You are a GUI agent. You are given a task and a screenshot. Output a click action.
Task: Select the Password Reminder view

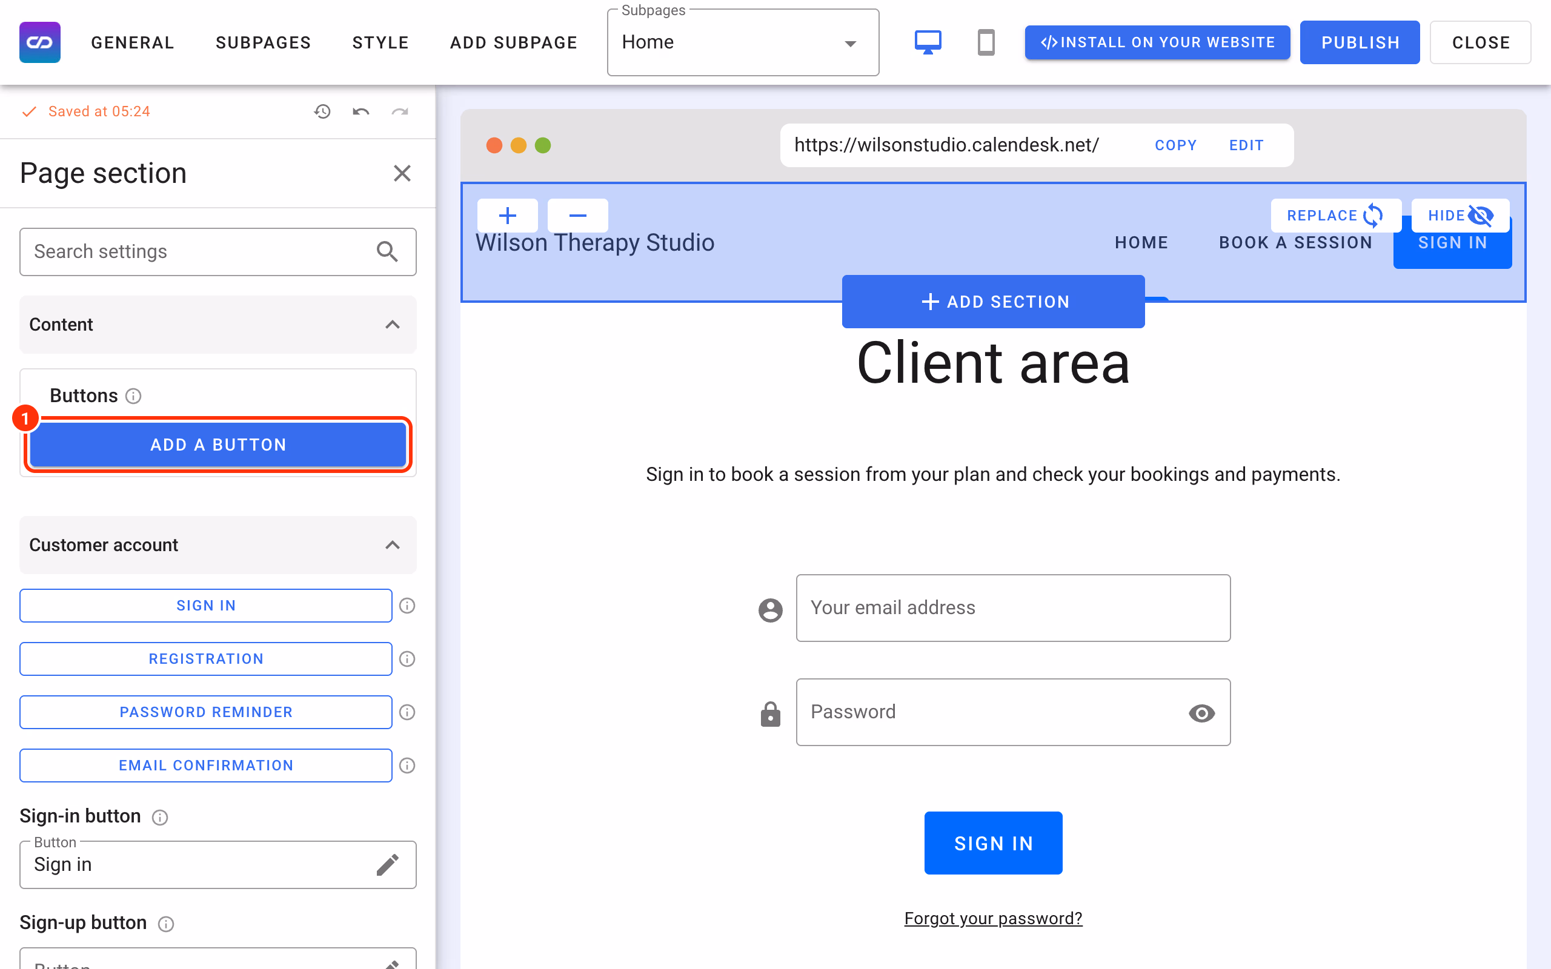pyautogui.click(x=206, y=712)
